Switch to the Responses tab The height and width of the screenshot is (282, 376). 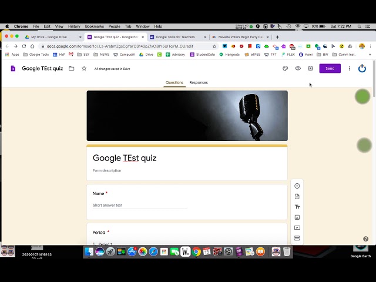[x=199, y=82]
